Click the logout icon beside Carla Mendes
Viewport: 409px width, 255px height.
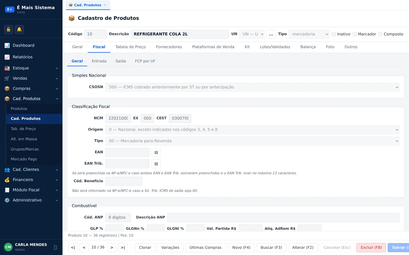coord(55,247)
